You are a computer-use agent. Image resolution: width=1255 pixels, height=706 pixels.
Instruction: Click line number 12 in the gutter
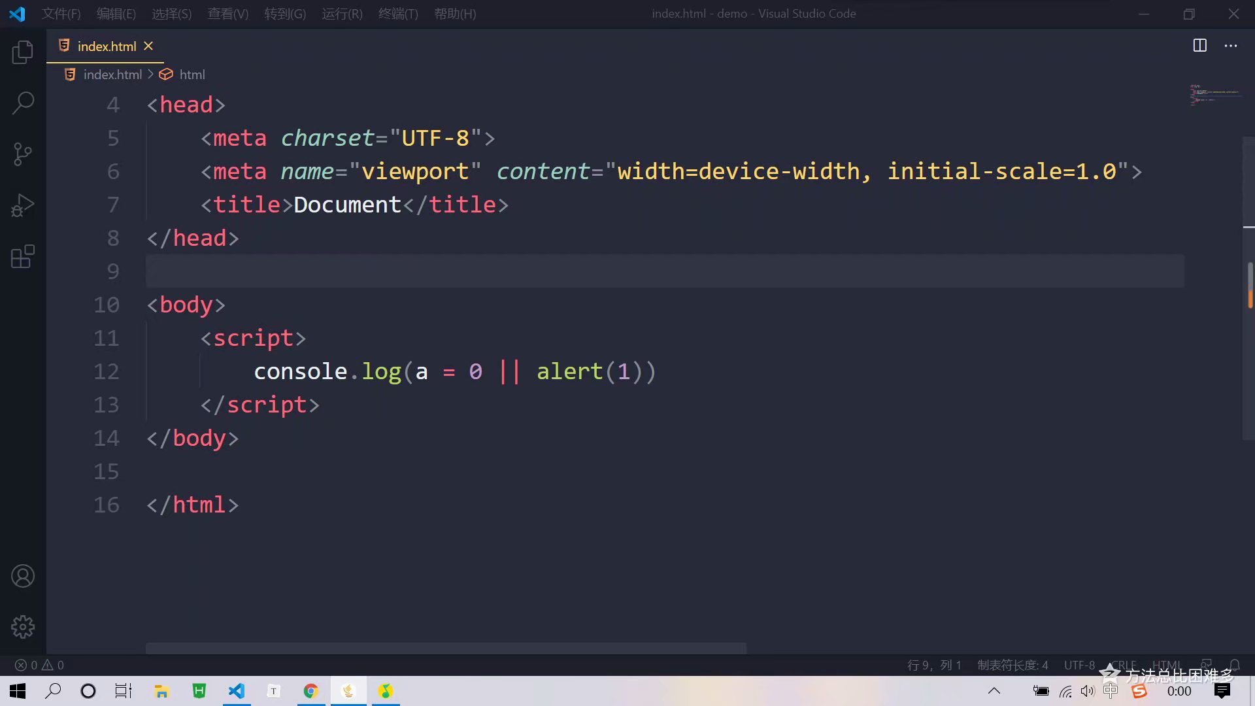click(106, 371)
